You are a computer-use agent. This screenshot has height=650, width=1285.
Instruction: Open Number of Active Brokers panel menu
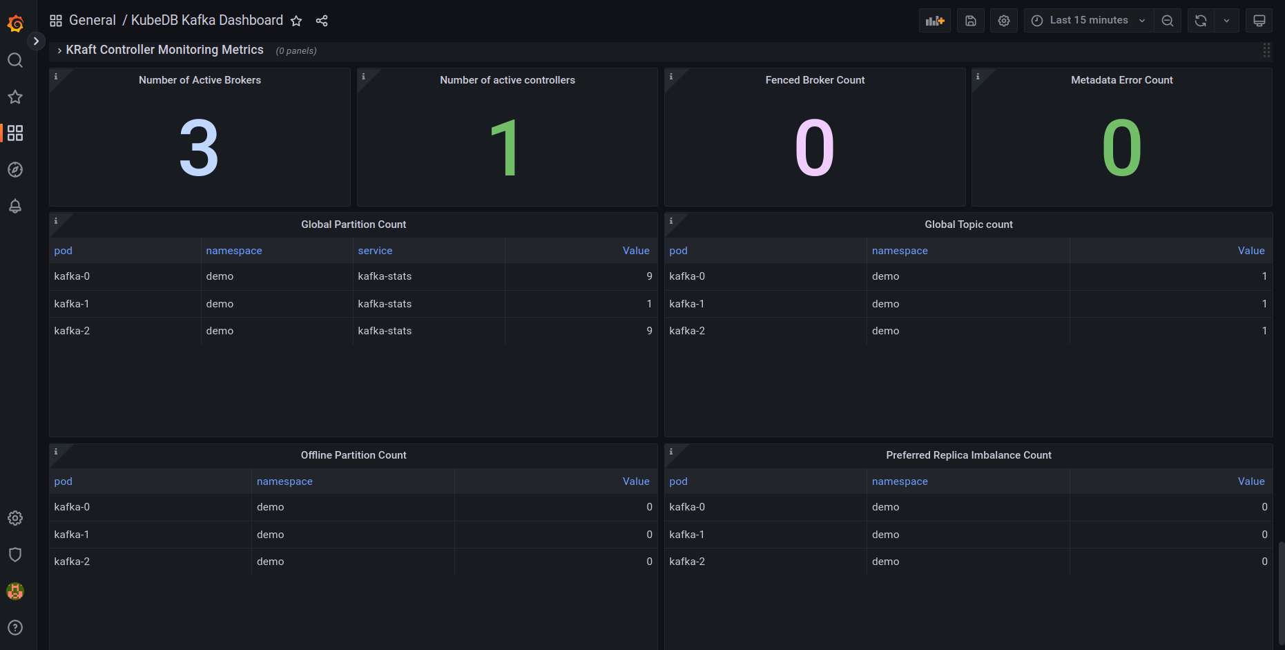(200, 80)
